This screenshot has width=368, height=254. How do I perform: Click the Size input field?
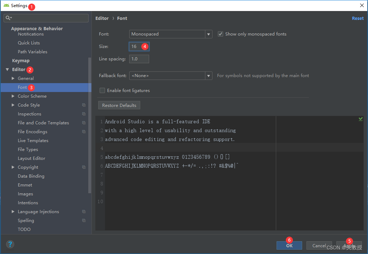point(139,47)
